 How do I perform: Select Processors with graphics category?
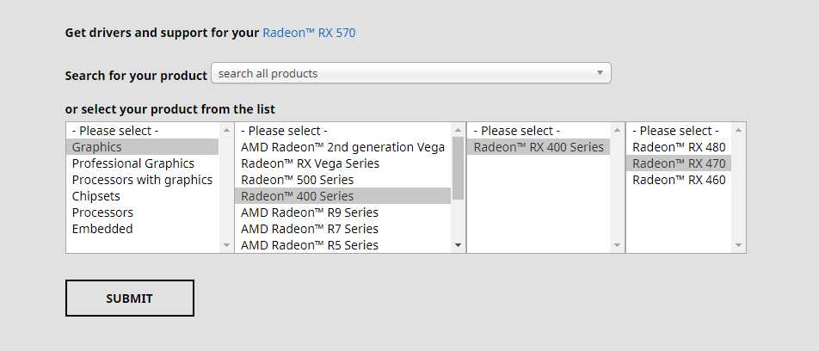pyautogui.click(x=142, y=180)
